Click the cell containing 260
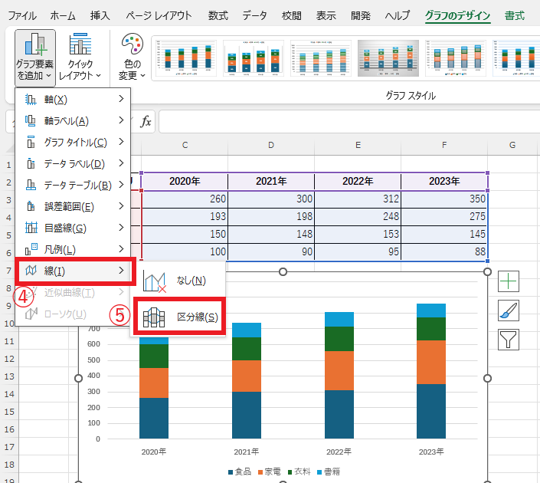540x483 pixels. (x=185, y=199)
